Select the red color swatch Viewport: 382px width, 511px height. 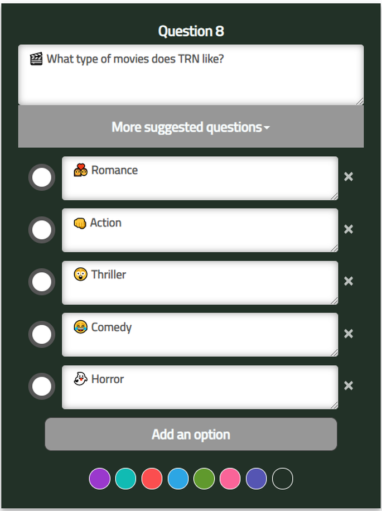[x=152, y=479]
